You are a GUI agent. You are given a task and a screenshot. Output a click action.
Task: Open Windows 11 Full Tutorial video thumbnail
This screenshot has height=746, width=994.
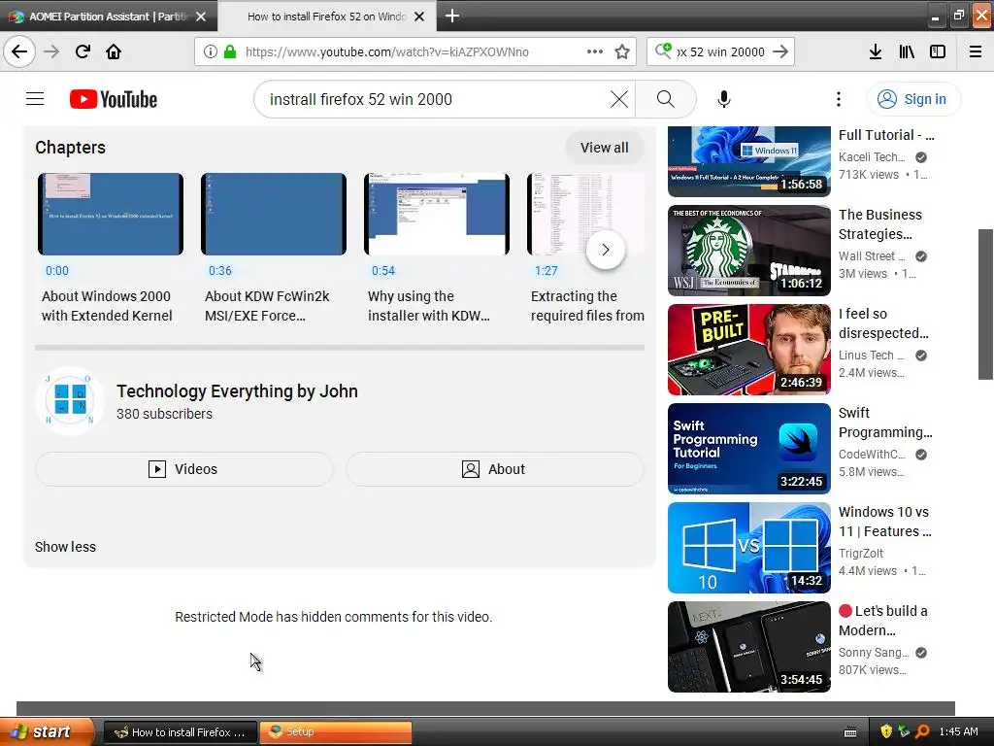pos(748,162)
